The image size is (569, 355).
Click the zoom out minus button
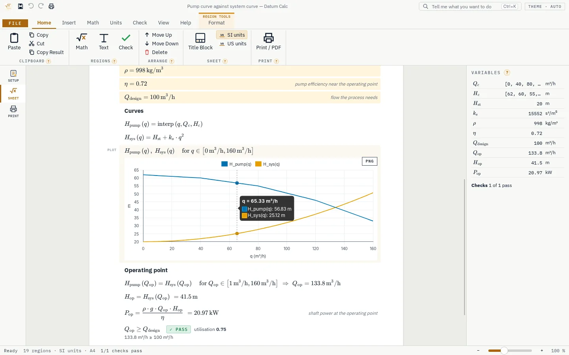click(478, 351)
